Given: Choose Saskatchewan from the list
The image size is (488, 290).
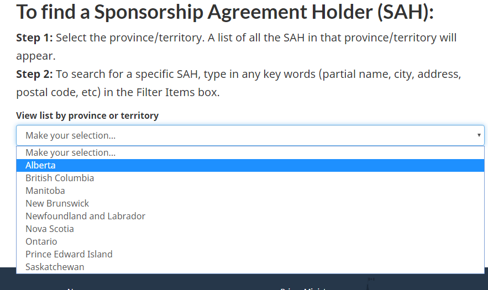Looking at the screenshot, I should point(55,267).
